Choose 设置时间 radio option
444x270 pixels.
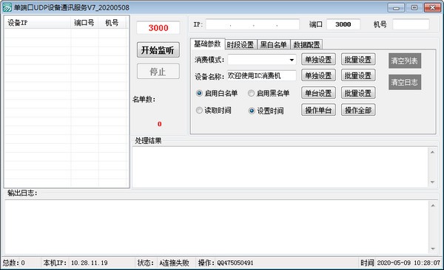252,111
